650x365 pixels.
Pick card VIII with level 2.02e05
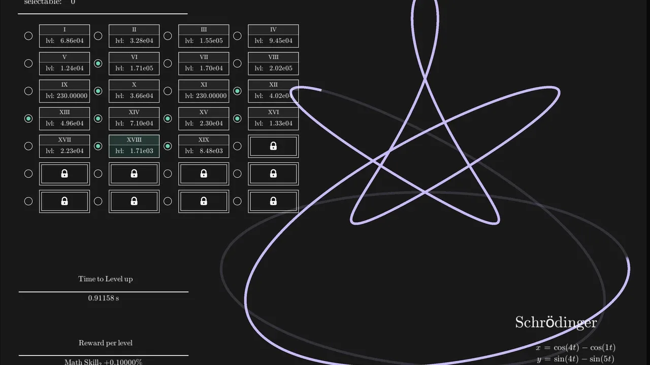[x=273, y=63]
